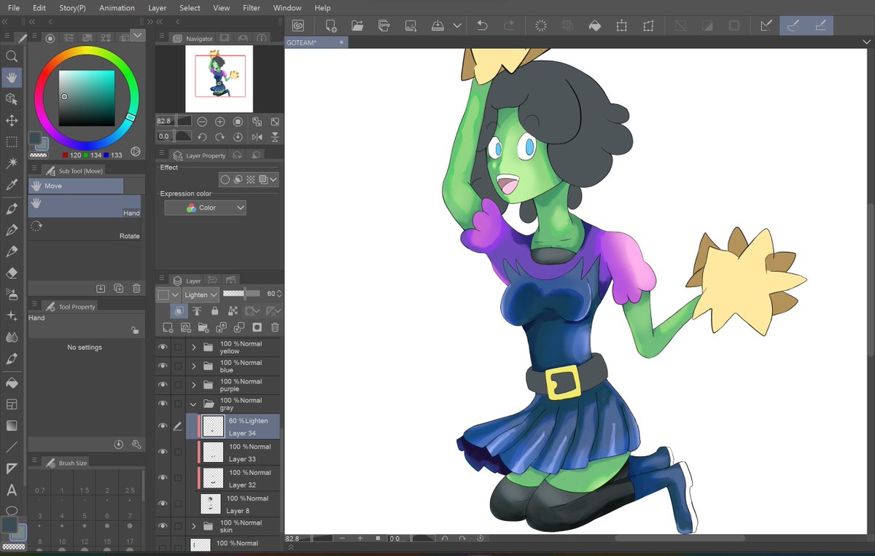
Task: Expand the skin layer folder
Action: click(194, 526)
